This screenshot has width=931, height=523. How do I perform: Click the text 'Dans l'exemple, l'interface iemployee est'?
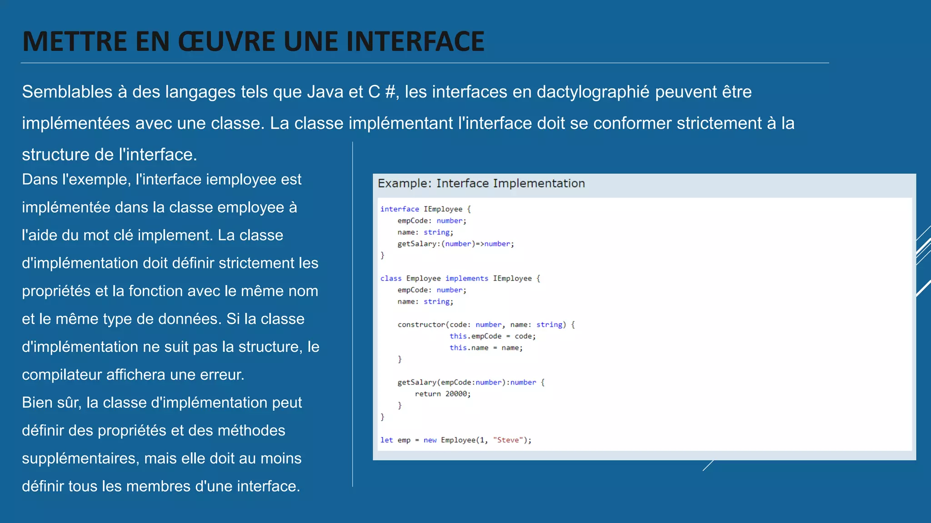click(x=161, y=179)
